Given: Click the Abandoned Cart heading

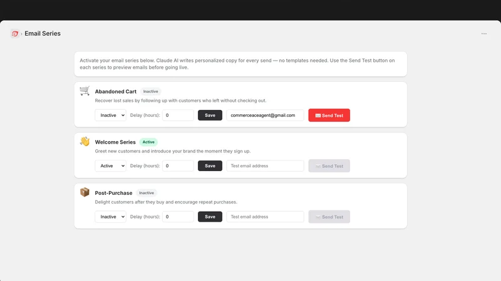Looking at the screenshot, I should (116, 91).
